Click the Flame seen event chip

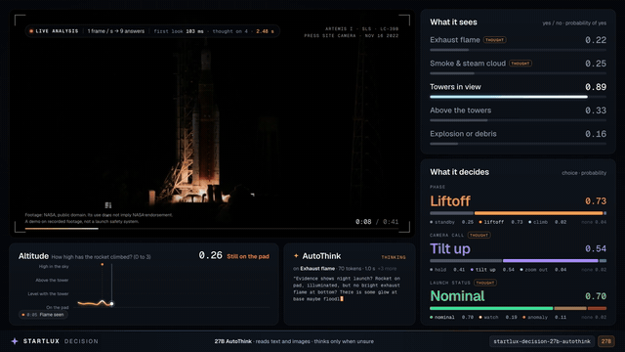pyautogui.click(x=43, y=315)
